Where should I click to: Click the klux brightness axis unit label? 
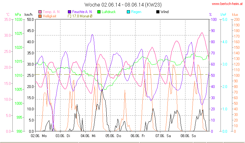coord(235,15)
